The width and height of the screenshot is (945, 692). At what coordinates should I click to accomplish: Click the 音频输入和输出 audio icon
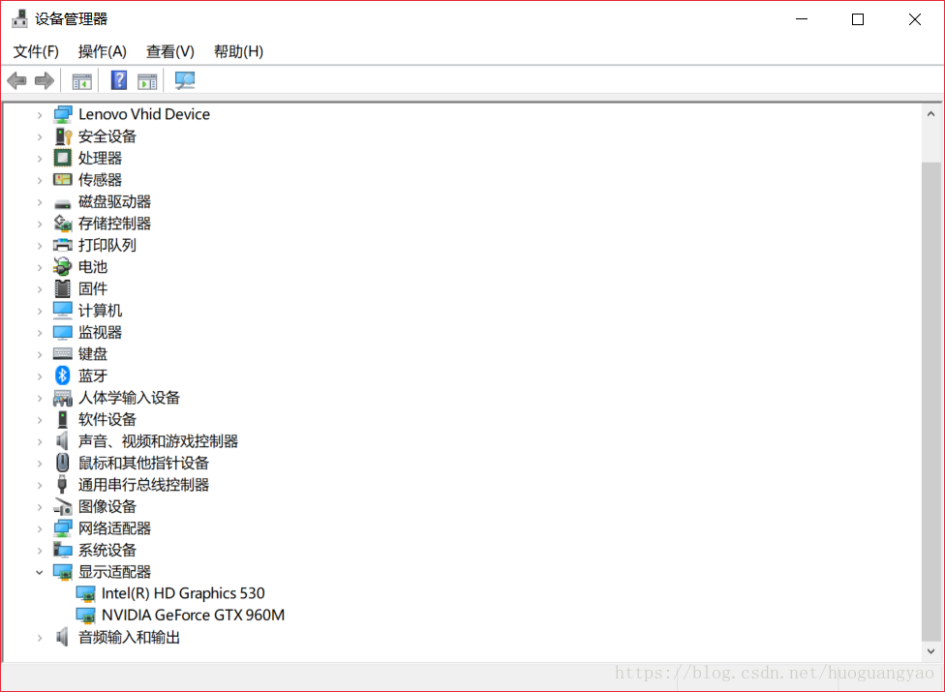tap(63, 637)
